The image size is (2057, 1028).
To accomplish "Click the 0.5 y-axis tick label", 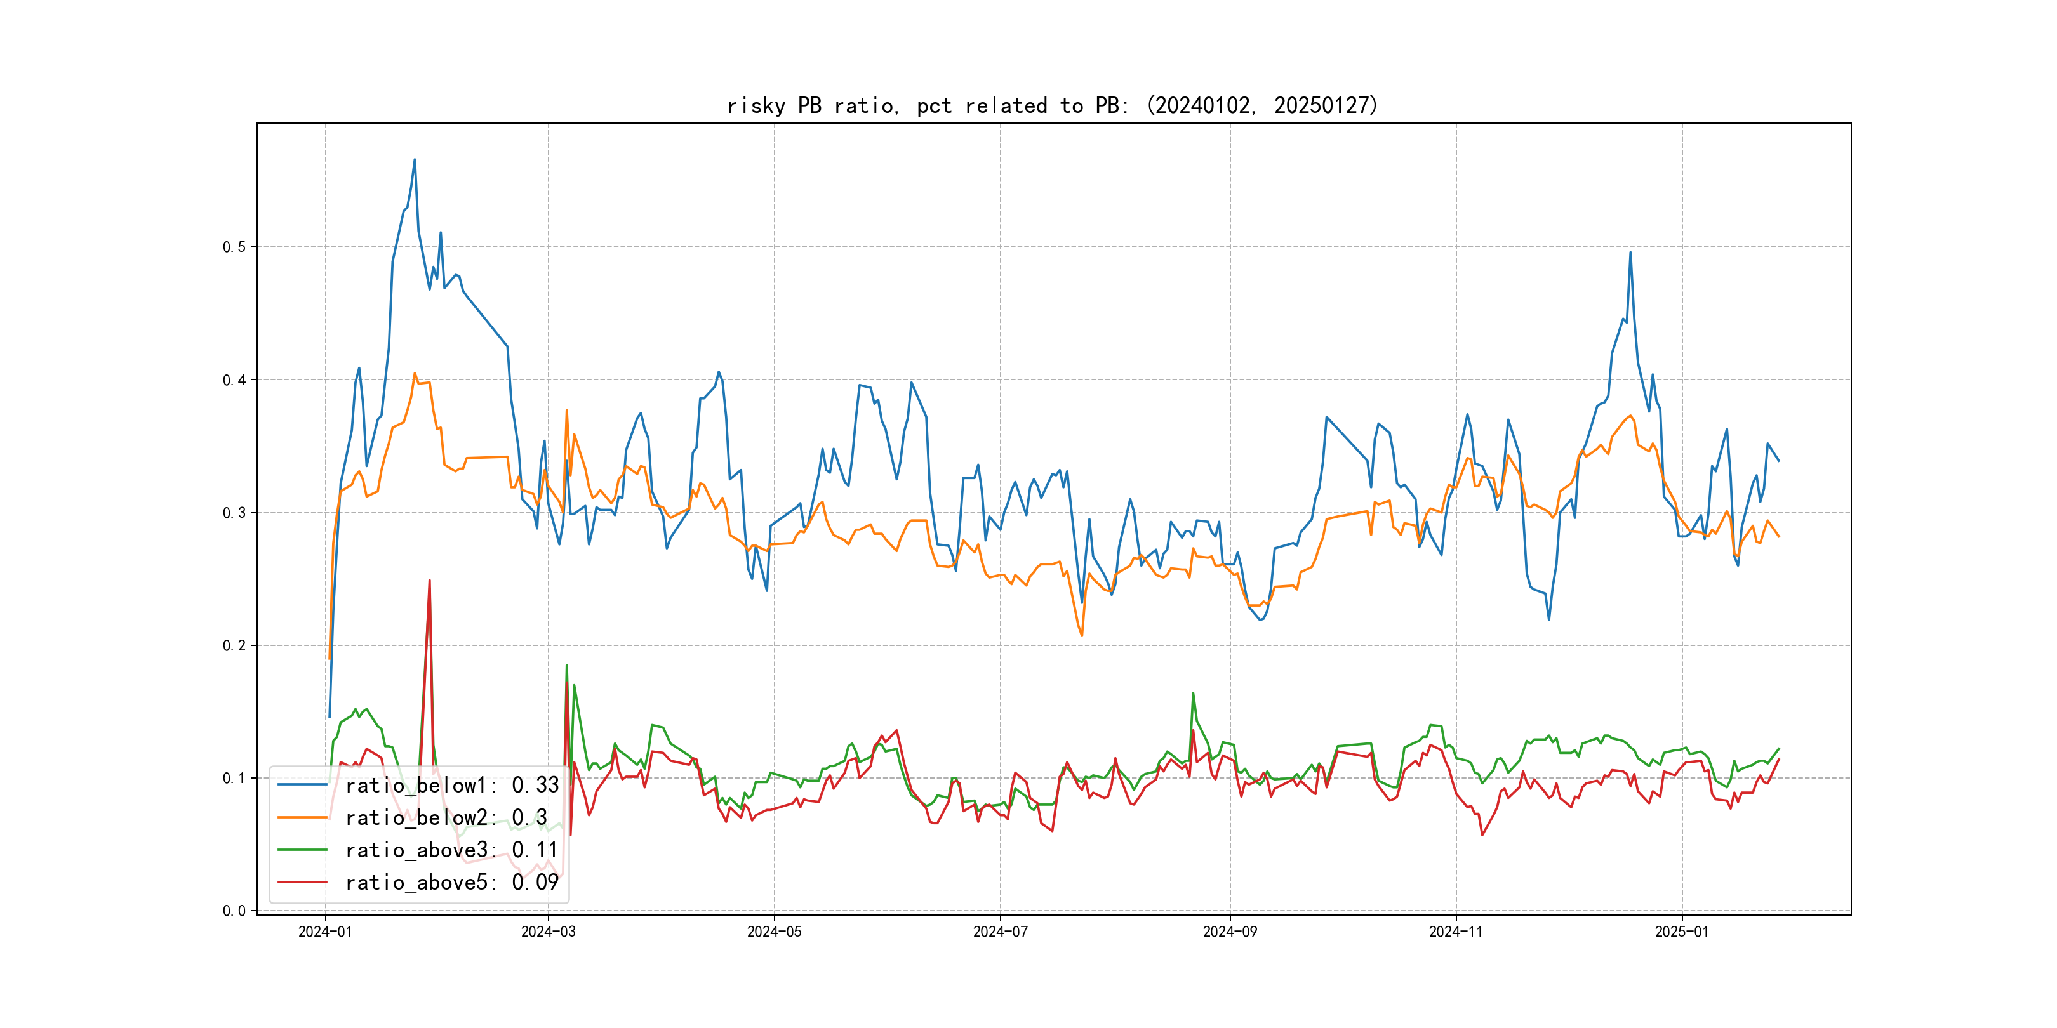I will pos(234,247).
